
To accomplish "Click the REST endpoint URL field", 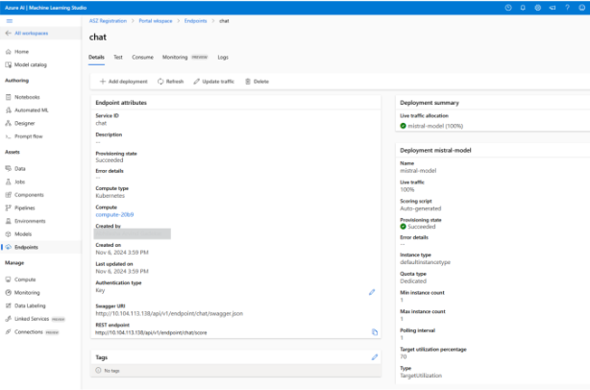I will pos(151,332).
